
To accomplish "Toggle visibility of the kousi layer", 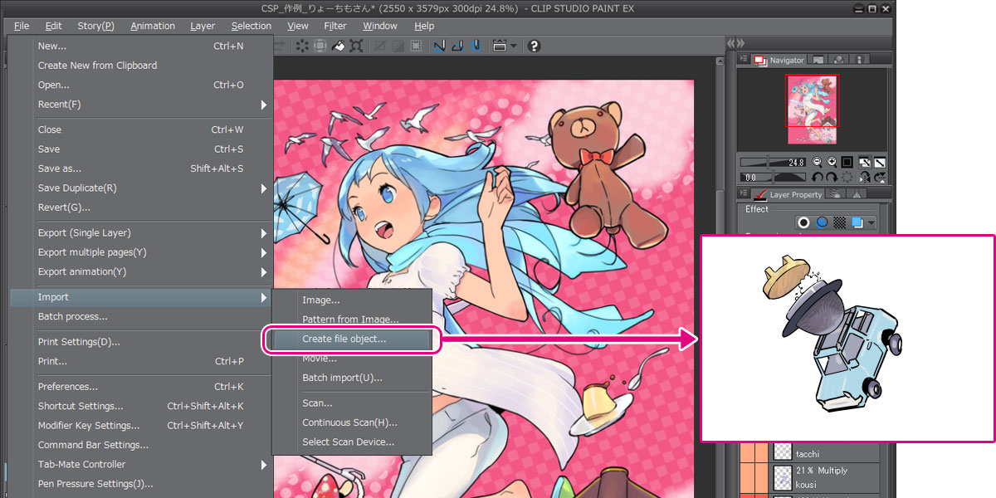I will point(746,477).
